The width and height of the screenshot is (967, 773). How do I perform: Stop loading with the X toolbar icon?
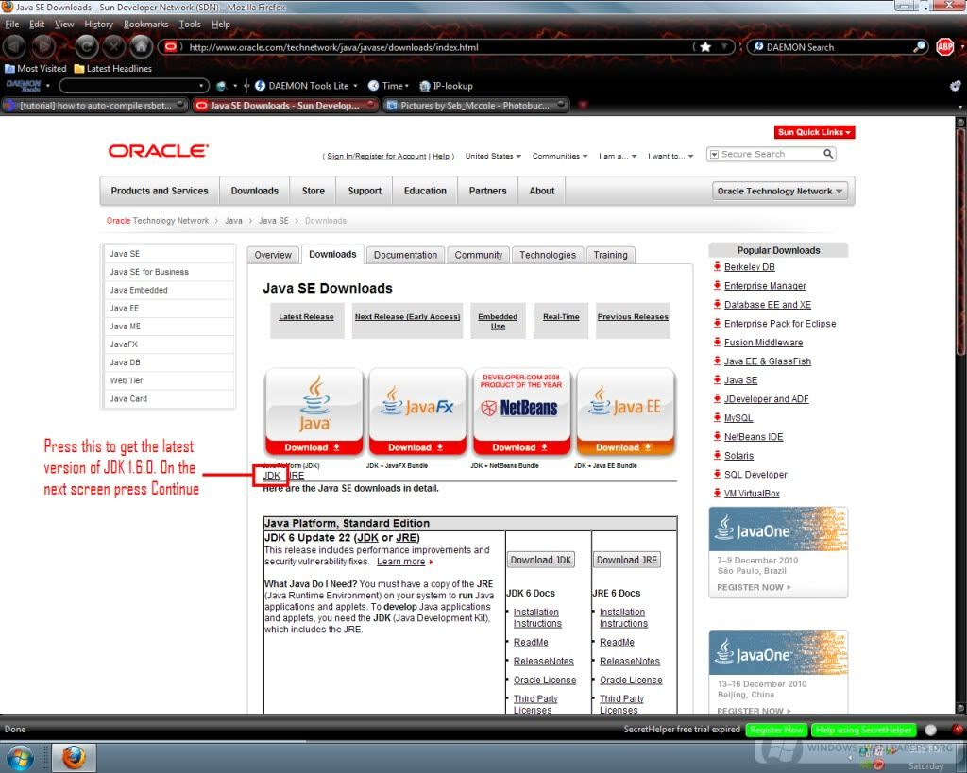(x=114, y=46)
